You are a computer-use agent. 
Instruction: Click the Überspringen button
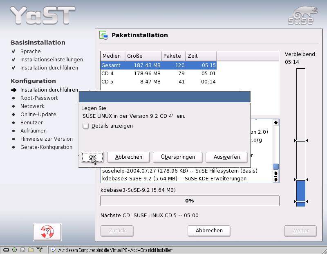tap(178, 157)
